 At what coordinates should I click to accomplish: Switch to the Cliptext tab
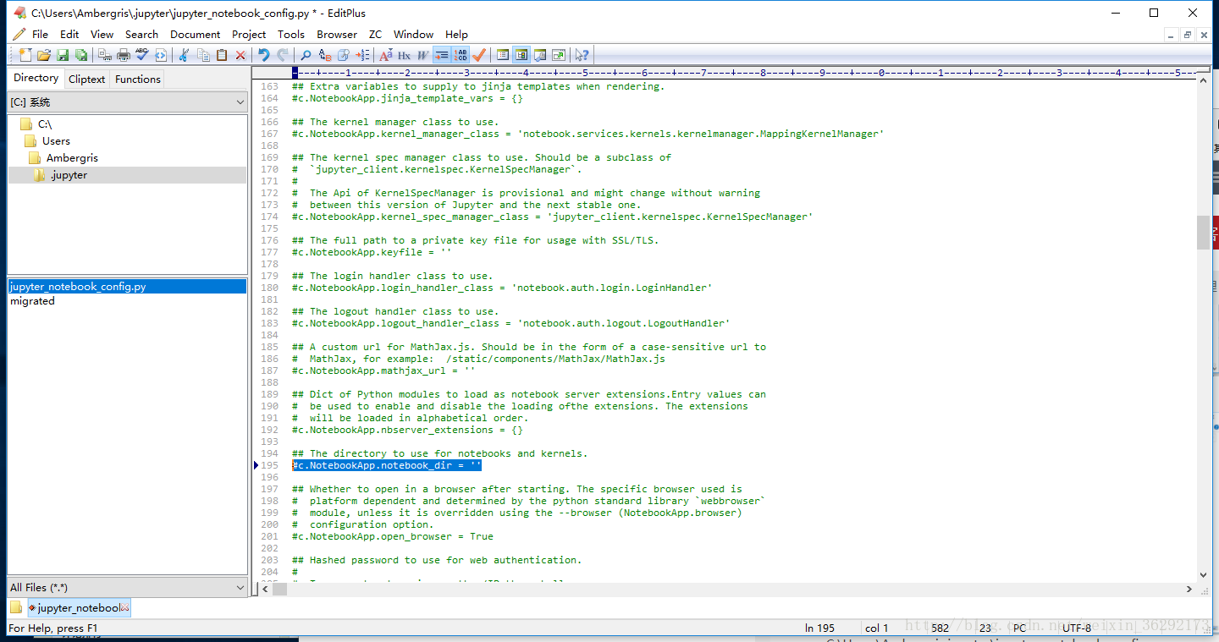click(x=86, y=79)
